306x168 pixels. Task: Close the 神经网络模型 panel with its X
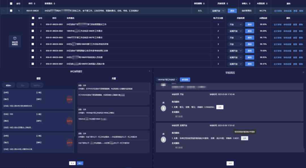point(150,71)
